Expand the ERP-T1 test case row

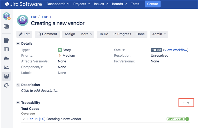coord(24,119)
